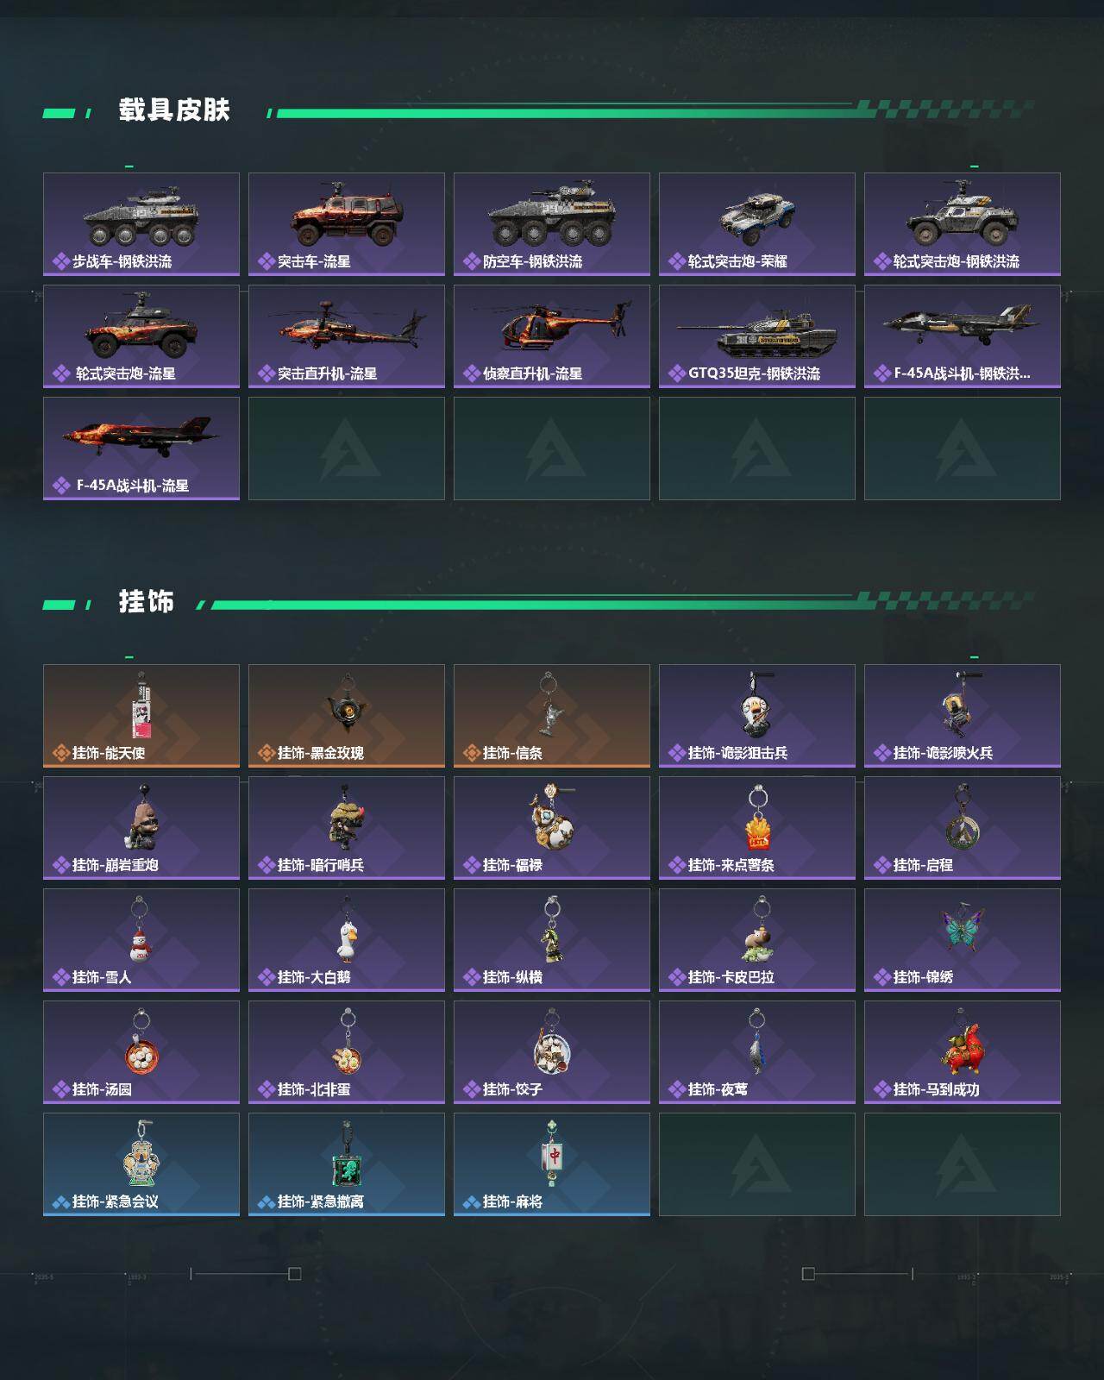The height and width of the screenshot is (1380, 1104).
Task: Select the 挂饰-紧急会议 charm
Action: coord(141,1164)
